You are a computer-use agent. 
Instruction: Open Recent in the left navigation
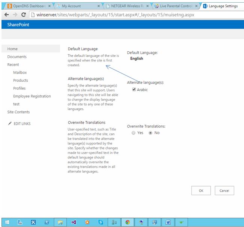tap(13, 64)
